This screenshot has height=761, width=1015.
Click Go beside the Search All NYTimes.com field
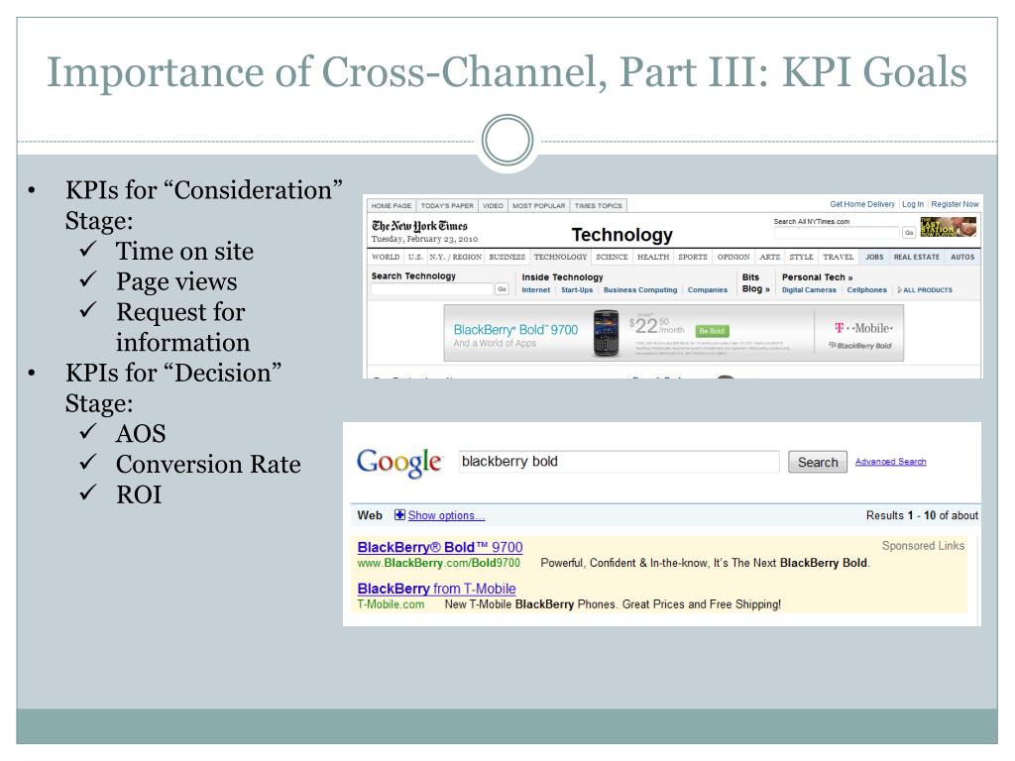tap(909, 232)
